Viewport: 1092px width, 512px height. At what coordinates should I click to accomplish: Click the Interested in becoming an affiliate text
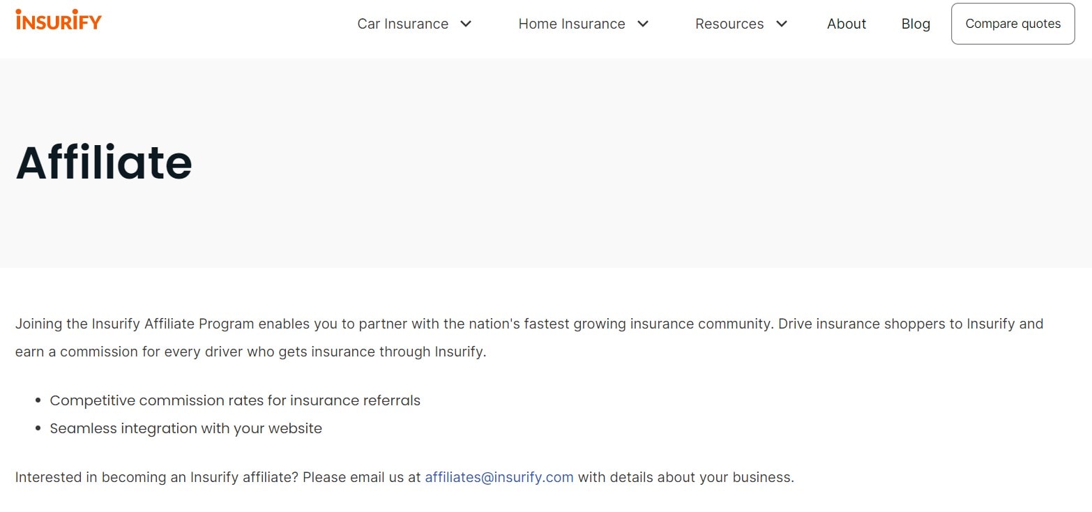218,478
